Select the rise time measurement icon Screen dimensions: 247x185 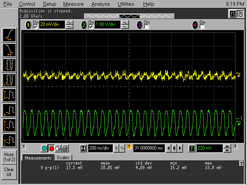[x=9, y=35]
